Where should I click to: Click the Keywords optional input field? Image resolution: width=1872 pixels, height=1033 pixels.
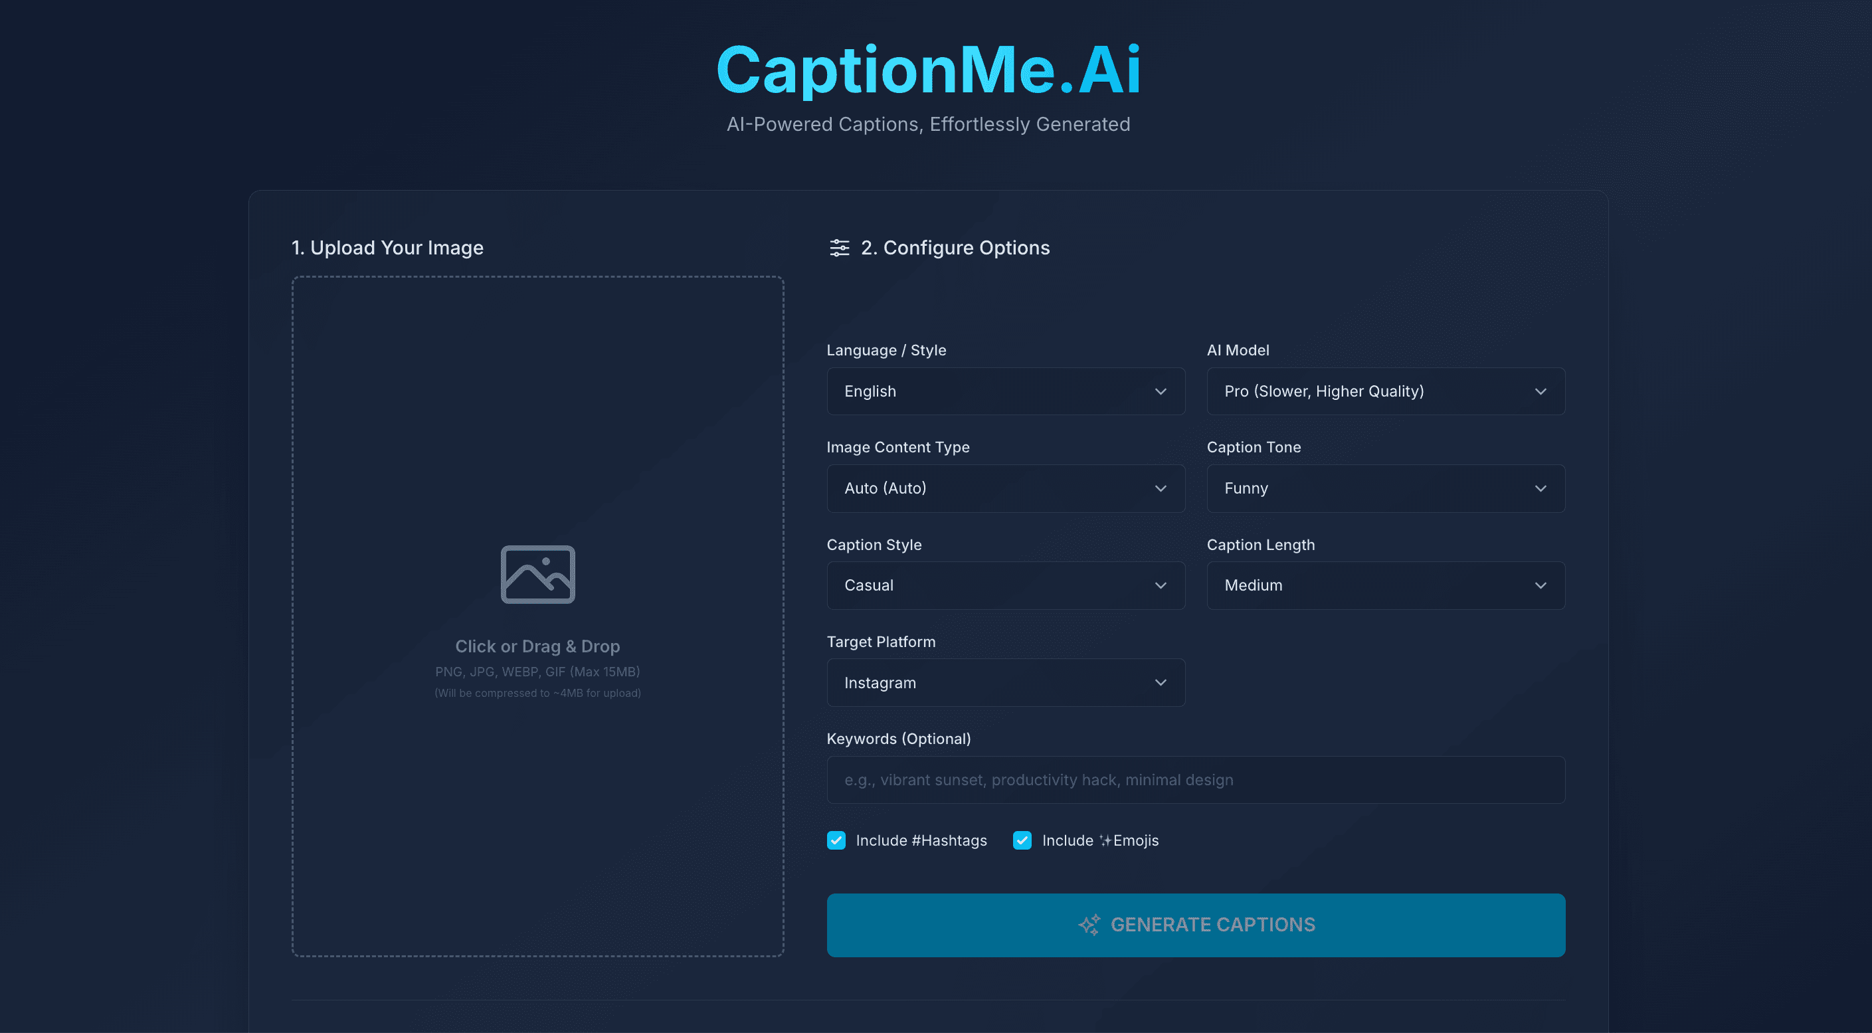pos(1196,779)
